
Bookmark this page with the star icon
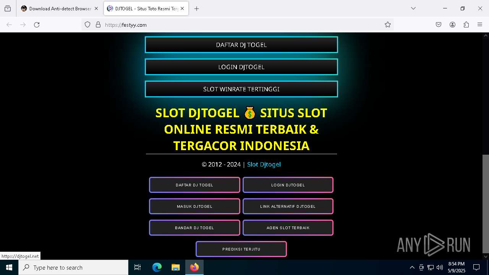(388, 25)
